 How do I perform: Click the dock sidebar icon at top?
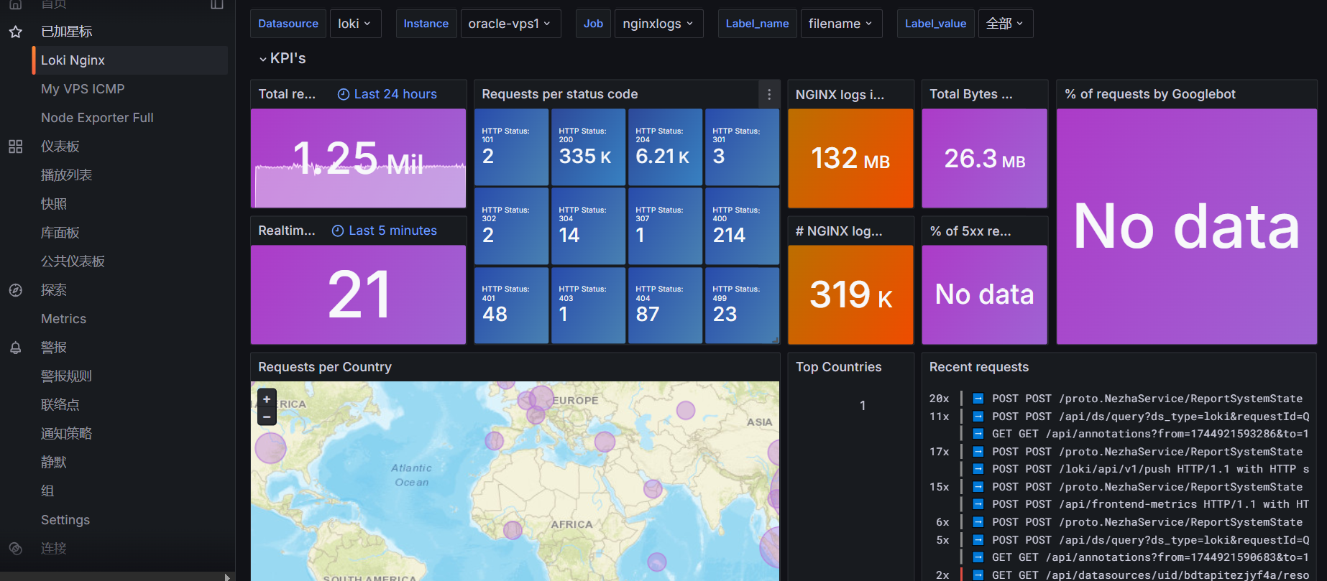pyautogui.click(x=217, y=4)
